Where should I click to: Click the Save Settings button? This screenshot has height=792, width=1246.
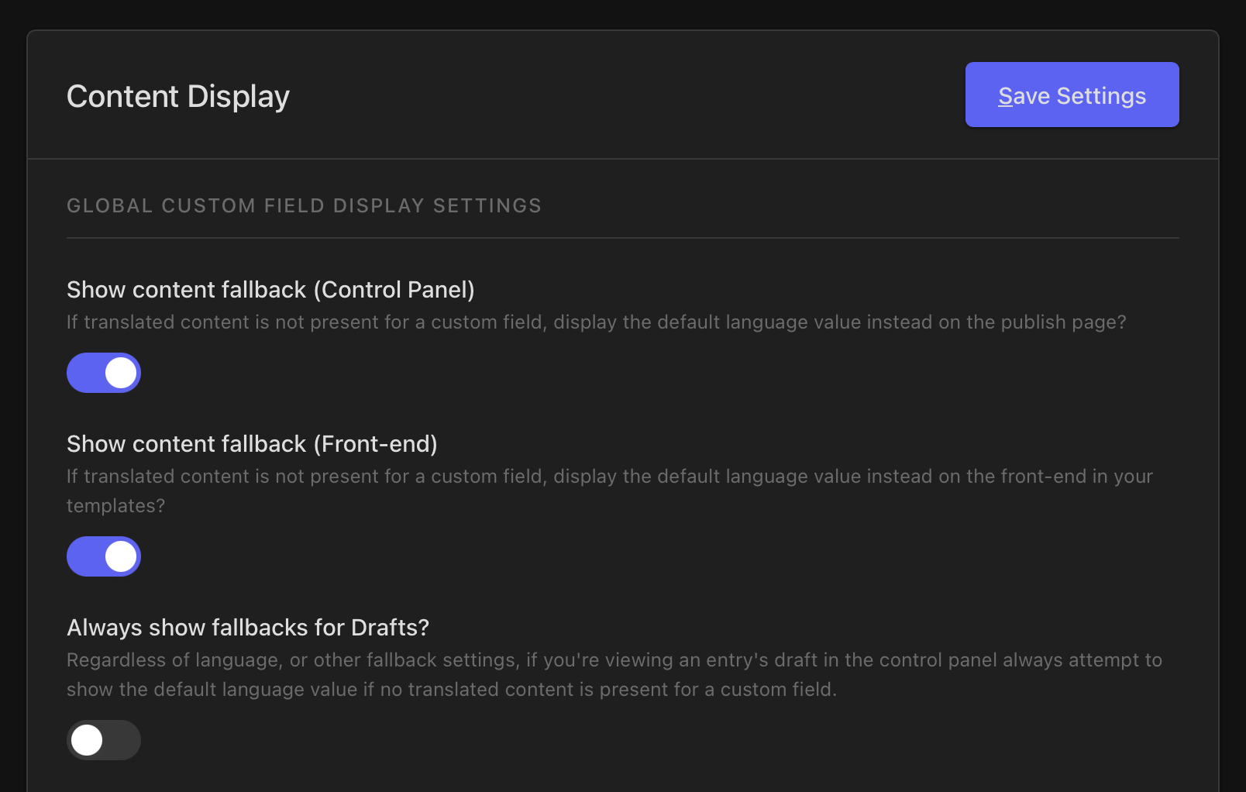click(1072, 95)
